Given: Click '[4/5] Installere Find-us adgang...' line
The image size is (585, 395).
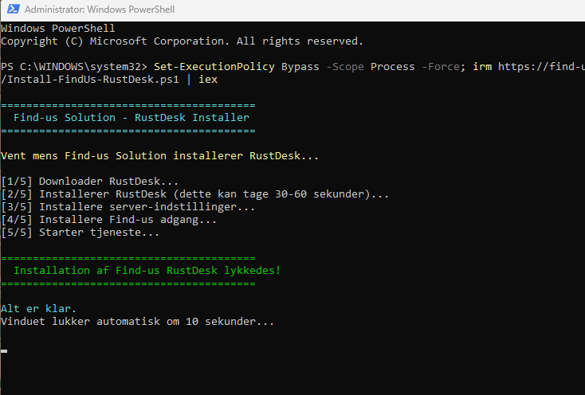Looking at the screenshot, I should click(109, 220).
